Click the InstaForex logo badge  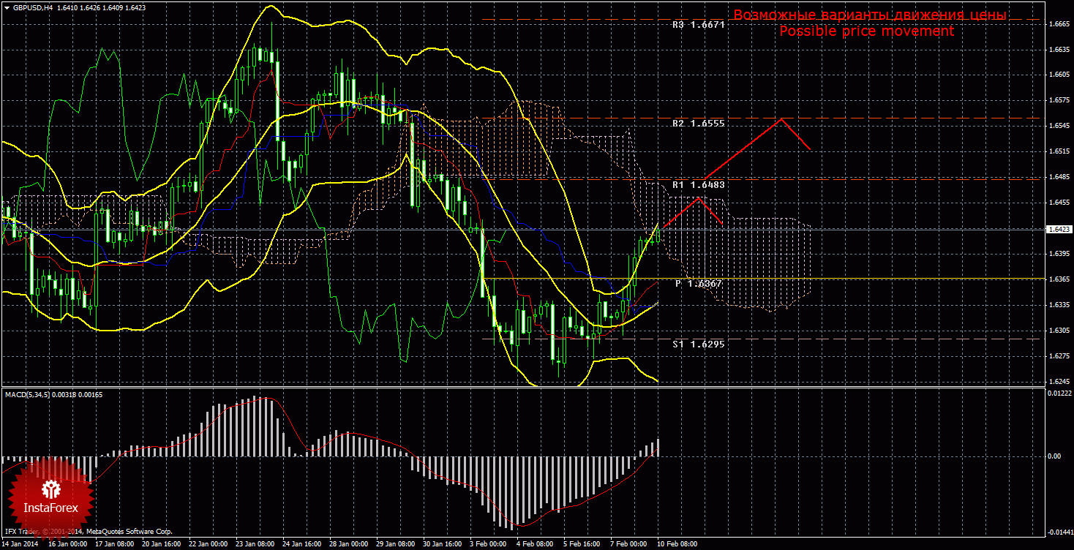(50, 496)
